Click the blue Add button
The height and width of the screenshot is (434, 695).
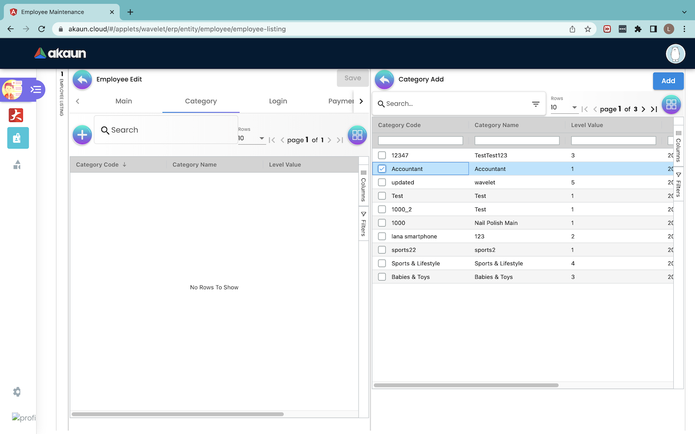[x=668, y=81]
